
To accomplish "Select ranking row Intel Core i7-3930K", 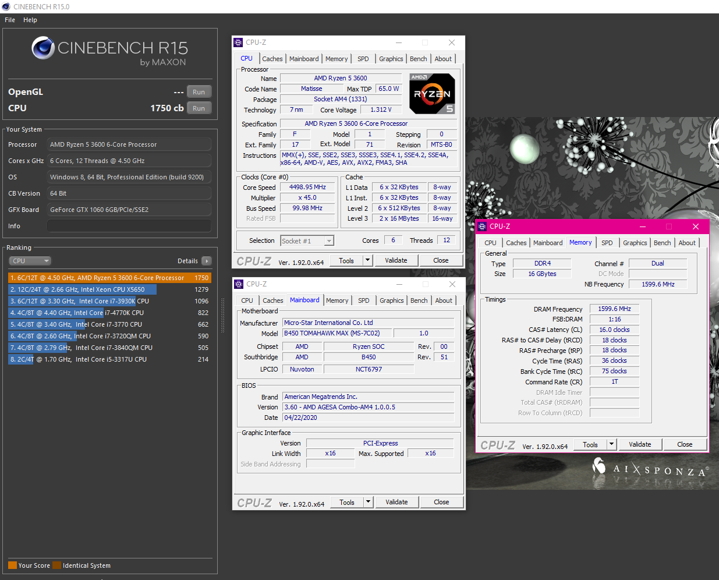I will point(109,301).
